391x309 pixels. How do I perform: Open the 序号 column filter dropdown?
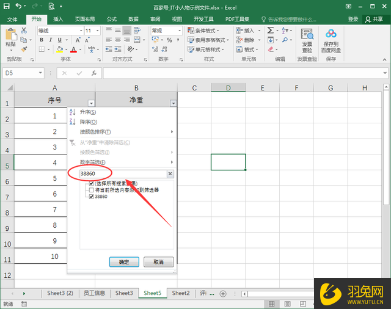point(91,103)
